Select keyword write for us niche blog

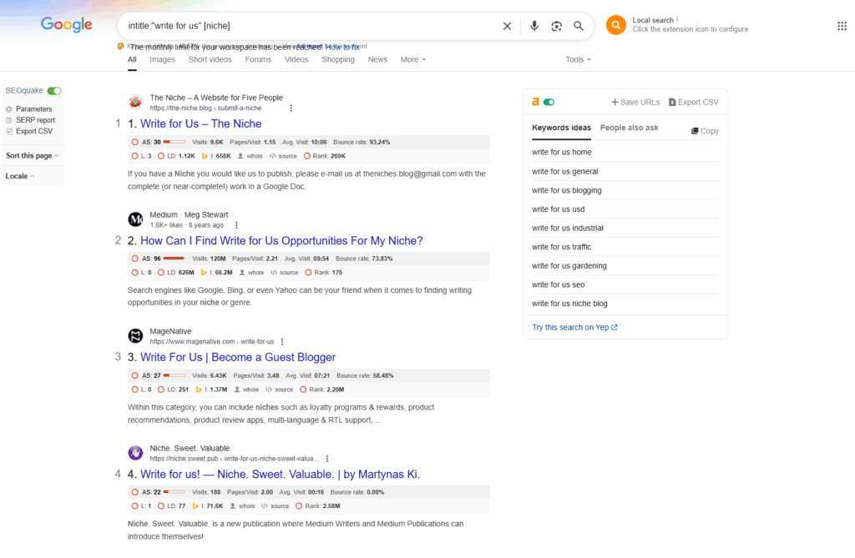(x=569, y=304)
